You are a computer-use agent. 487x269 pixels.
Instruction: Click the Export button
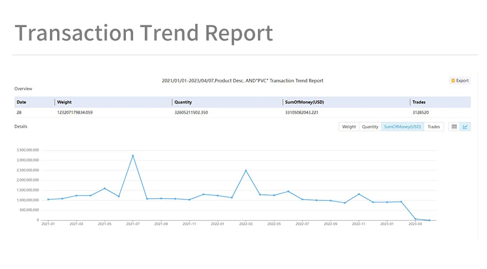(x=460, y=81)
